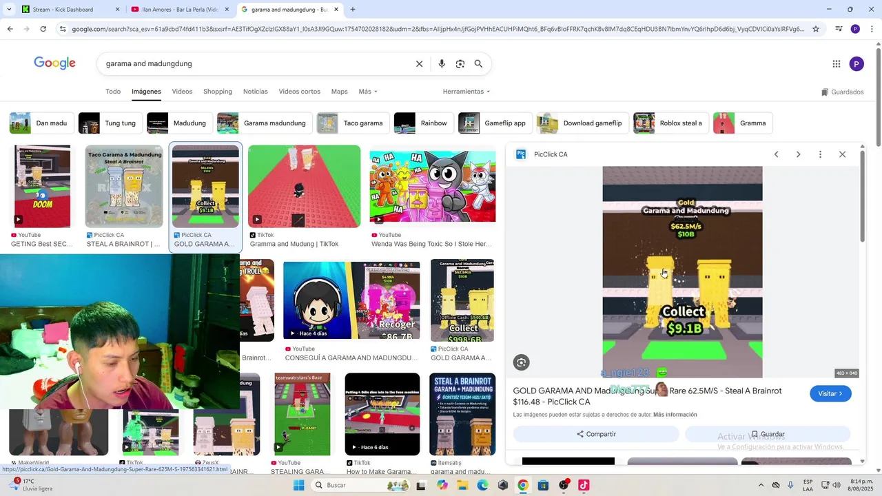The width and height of the screenshot is (882, 496).
Task: Open Videos cortos results tab
Action: 299,92
